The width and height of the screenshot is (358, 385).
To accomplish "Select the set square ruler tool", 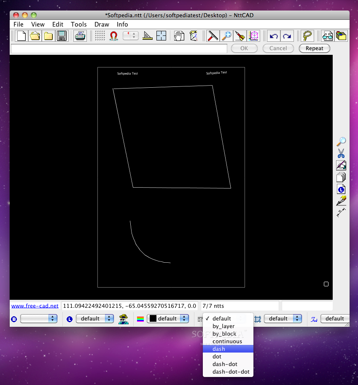I will pyautogui.click(x=147, y=36).
